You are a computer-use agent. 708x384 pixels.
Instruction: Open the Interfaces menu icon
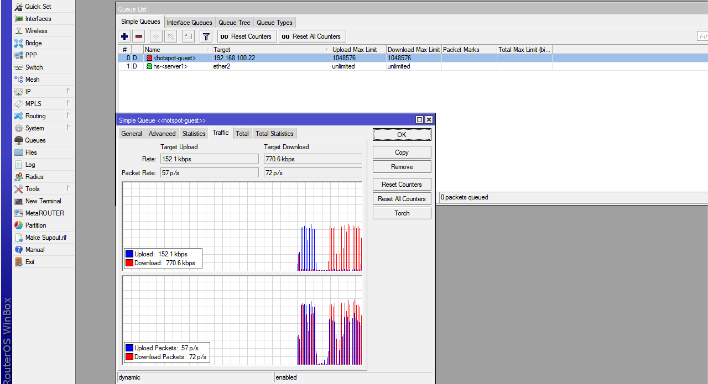point(19,19)
